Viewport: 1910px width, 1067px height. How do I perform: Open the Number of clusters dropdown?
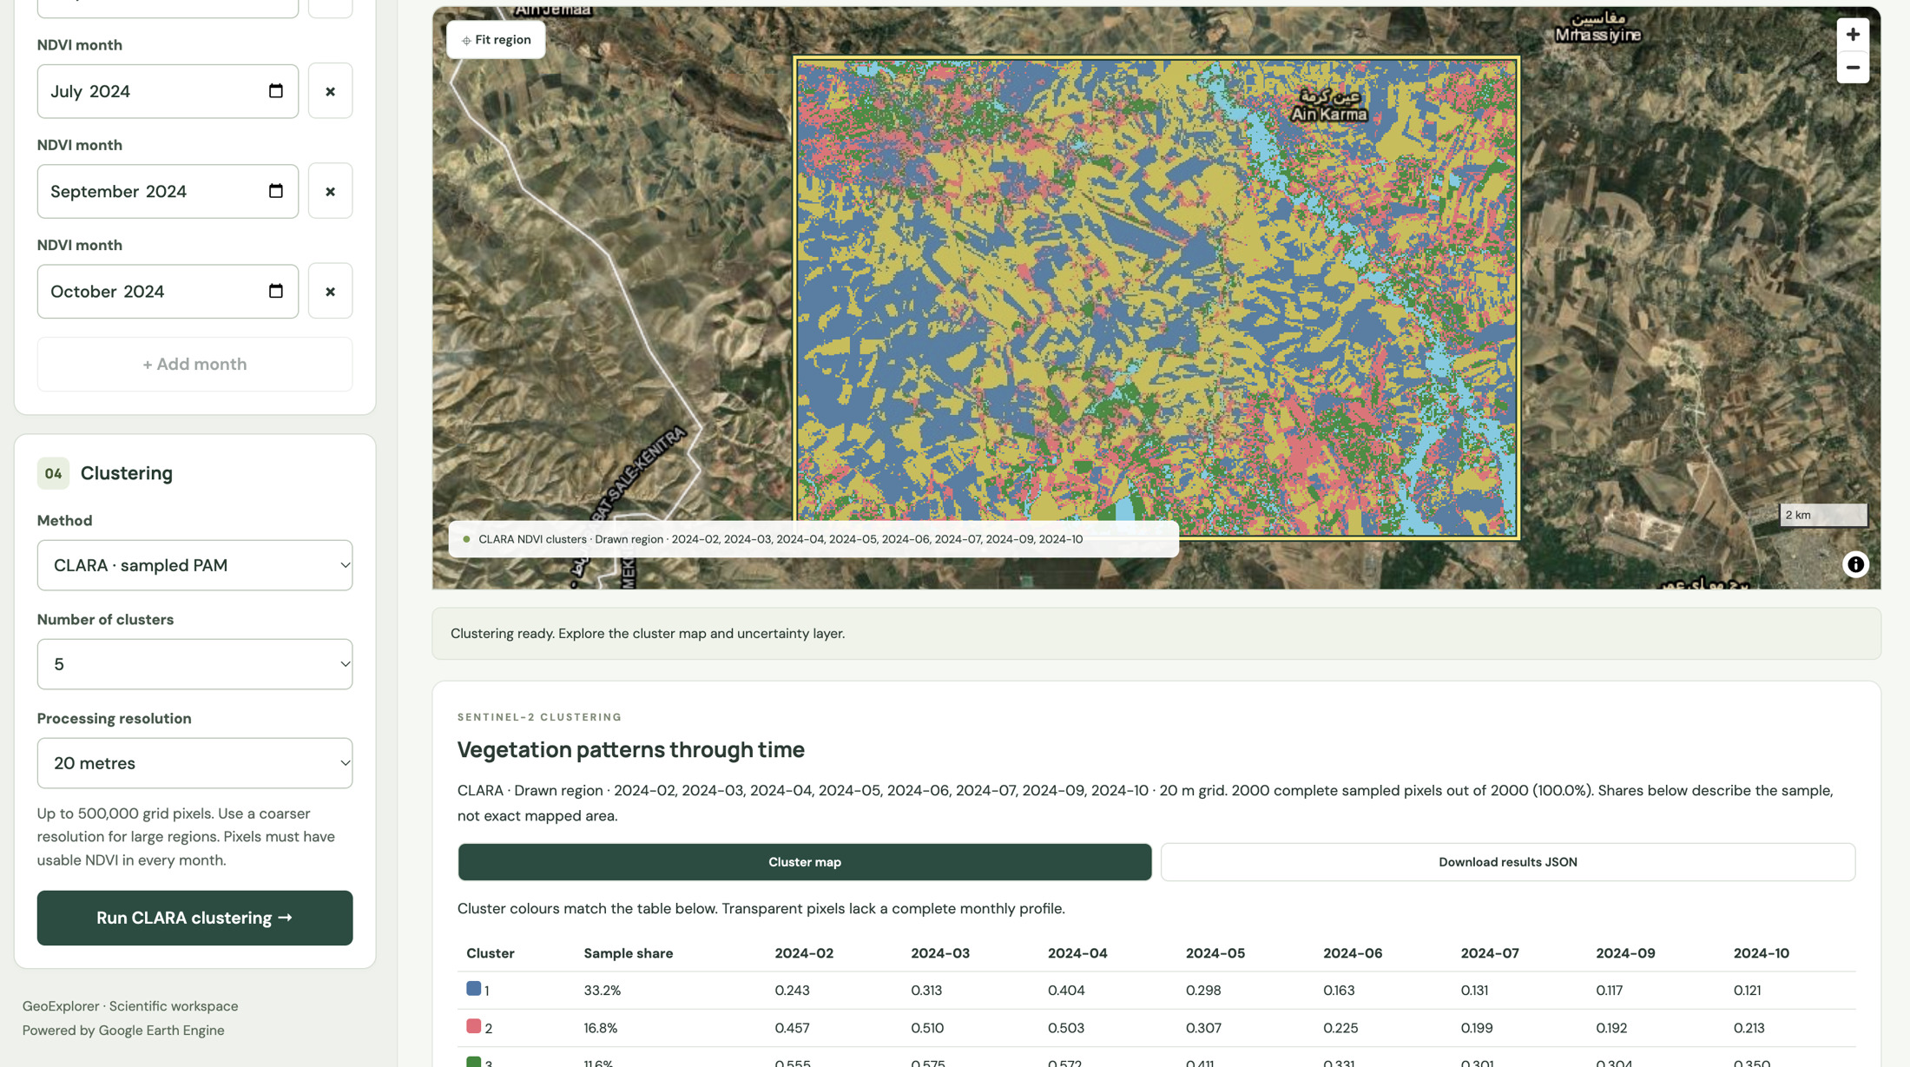point(194,664)
